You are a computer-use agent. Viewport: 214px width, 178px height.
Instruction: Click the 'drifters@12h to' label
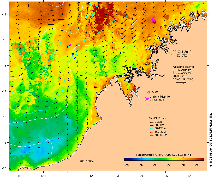(160, 97)
